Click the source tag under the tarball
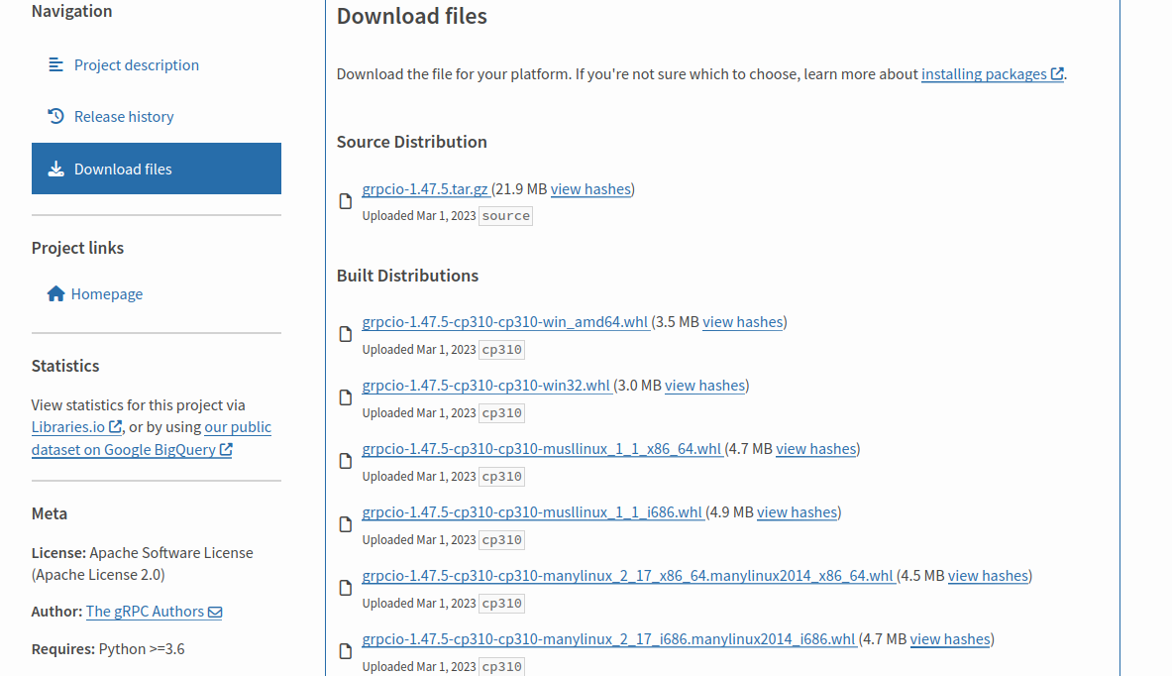Screen dimensions: 1172x676 pos(505,215)
